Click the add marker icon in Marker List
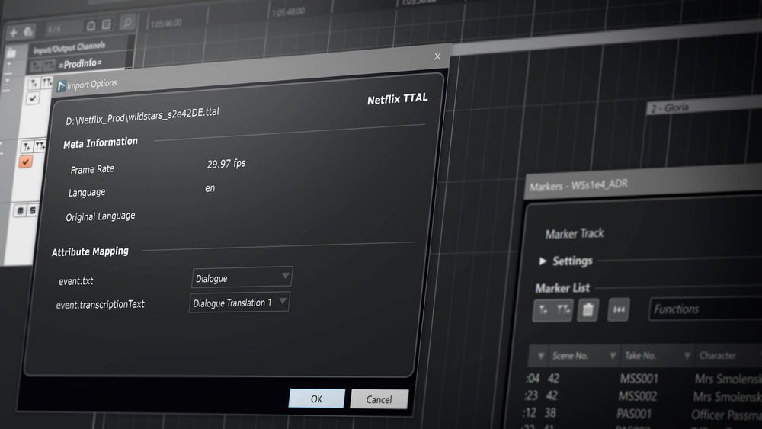 click(543, 309)
